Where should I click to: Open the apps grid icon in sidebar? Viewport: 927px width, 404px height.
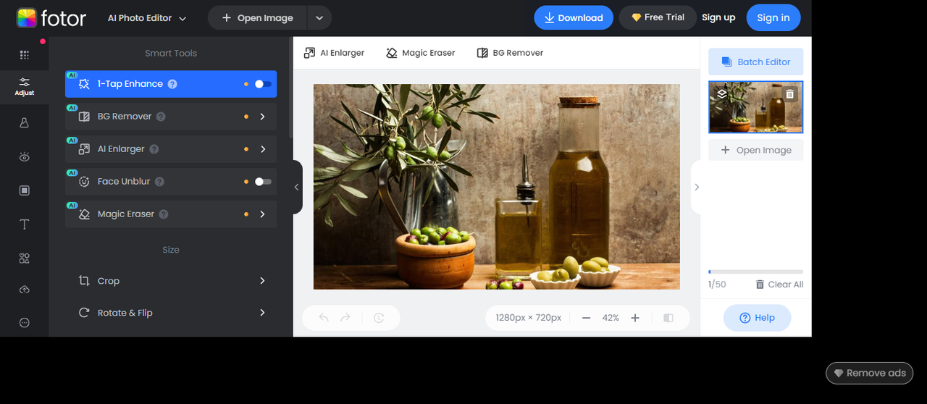pyautogui.click(x=25, y=55)
